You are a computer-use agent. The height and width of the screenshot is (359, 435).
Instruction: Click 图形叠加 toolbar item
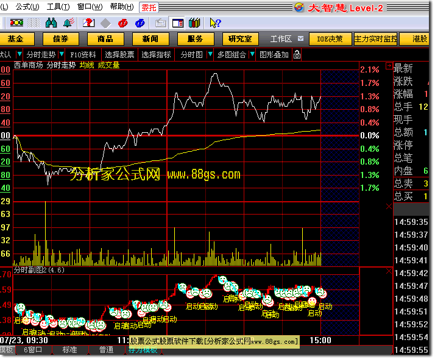[274, 55]
